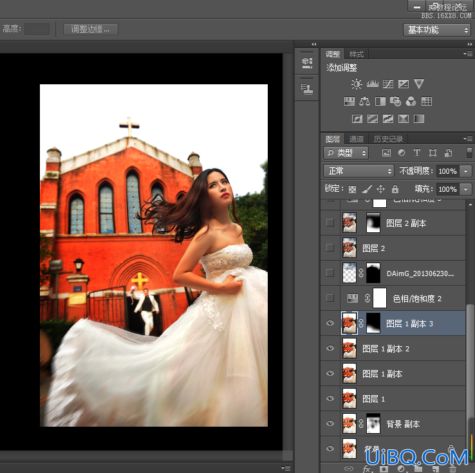Filter layers by smart objects
Screen dimensions: 475x473
(x=449, y=153)
